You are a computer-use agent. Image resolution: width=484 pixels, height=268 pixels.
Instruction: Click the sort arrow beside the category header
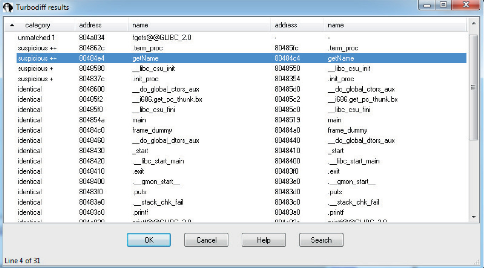(x=12, y=25)
